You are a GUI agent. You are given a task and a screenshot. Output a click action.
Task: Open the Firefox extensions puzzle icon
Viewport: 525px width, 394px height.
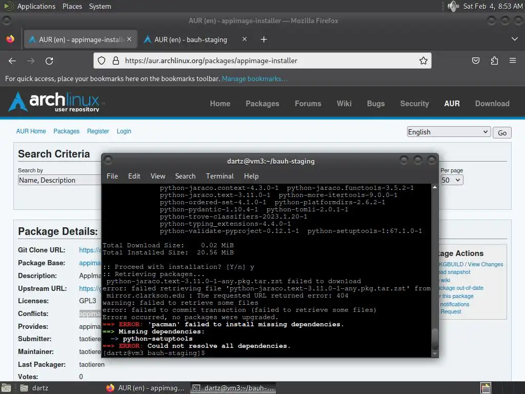click(x=494, y=61)
